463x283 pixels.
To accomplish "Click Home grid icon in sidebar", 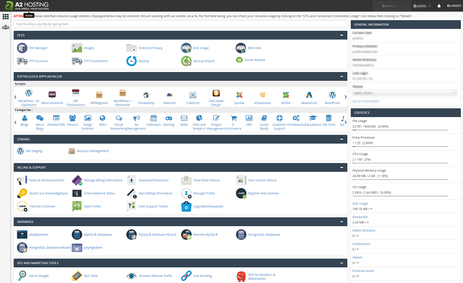I will pos(6,17).
